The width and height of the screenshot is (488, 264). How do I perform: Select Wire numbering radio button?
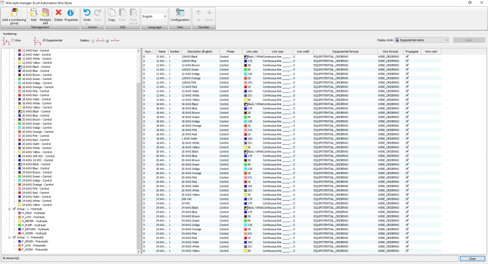click(13, 40)
